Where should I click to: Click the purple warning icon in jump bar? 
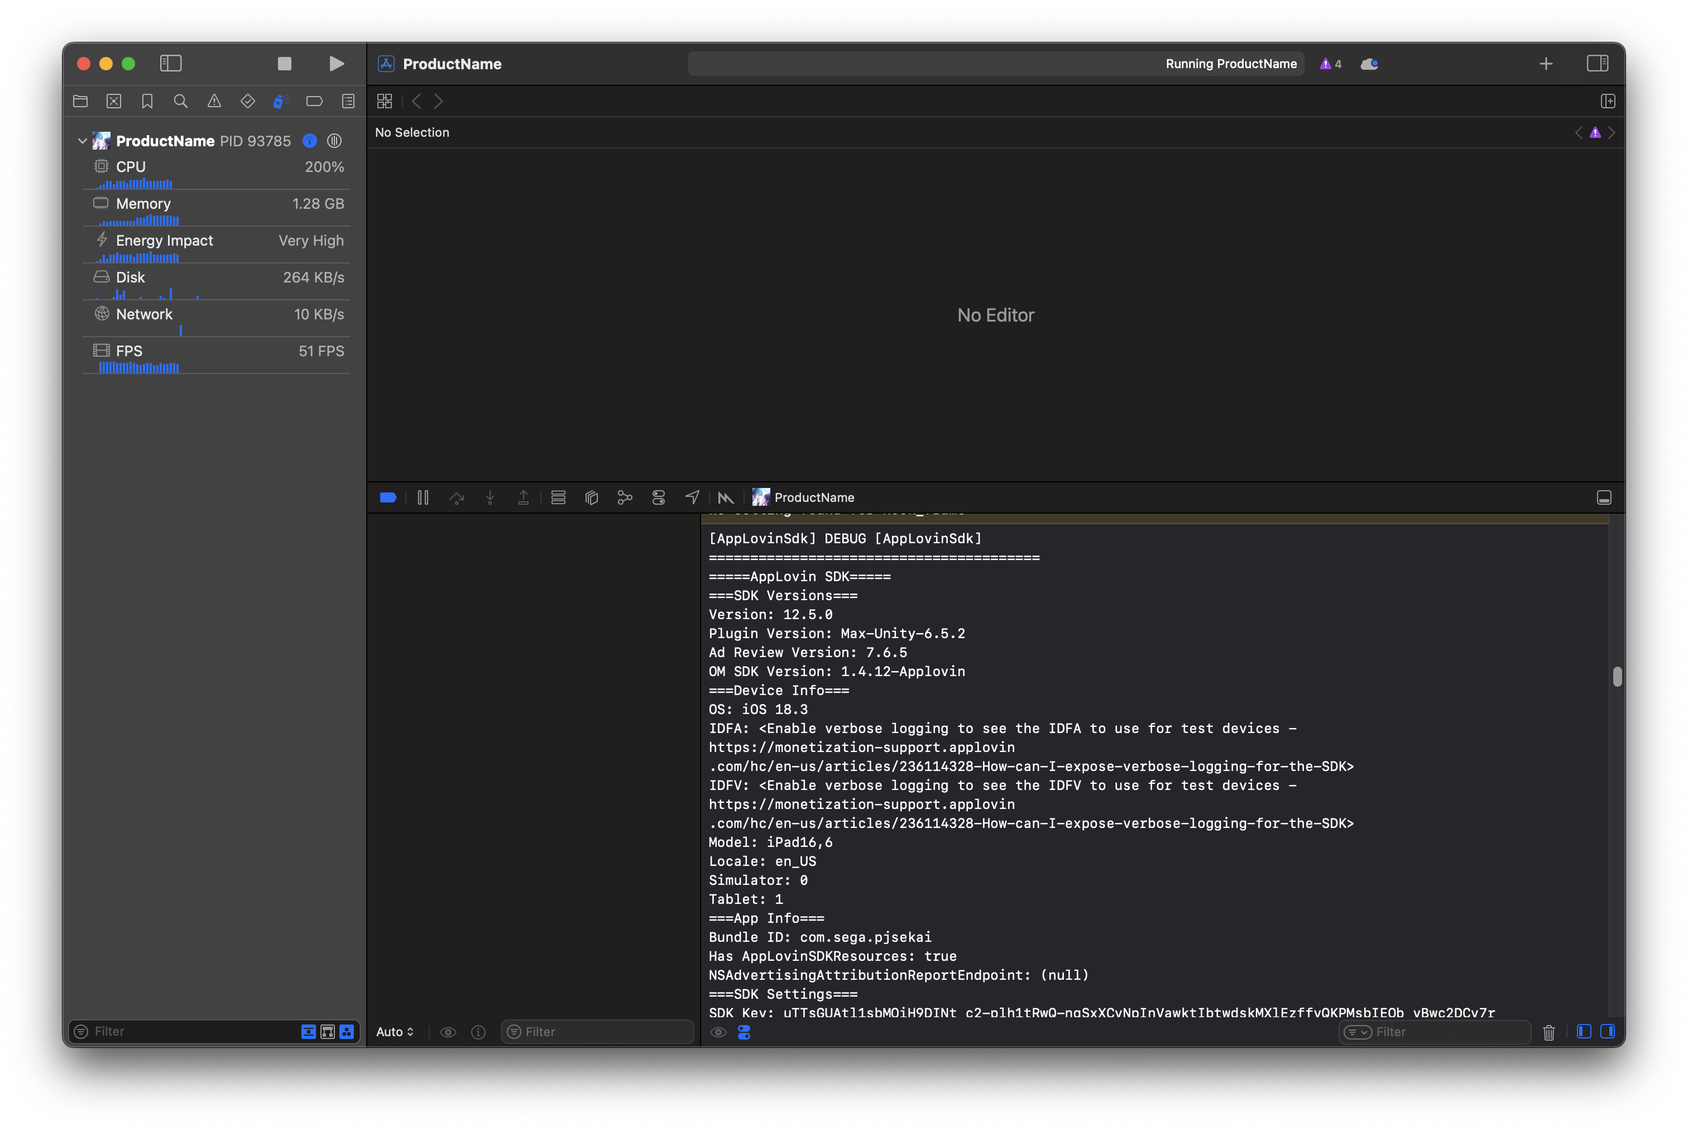[1595, 133]
